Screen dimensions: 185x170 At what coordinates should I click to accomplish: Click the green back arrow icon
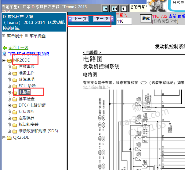tap(5, 48)
